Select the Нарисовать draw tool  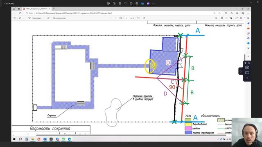pyautogui.click(x=35, y=18)
